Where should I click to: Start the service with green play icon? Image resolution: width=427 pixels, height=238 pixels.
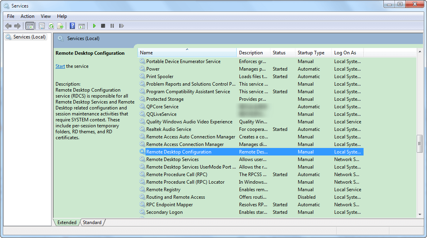pos(94,26)
